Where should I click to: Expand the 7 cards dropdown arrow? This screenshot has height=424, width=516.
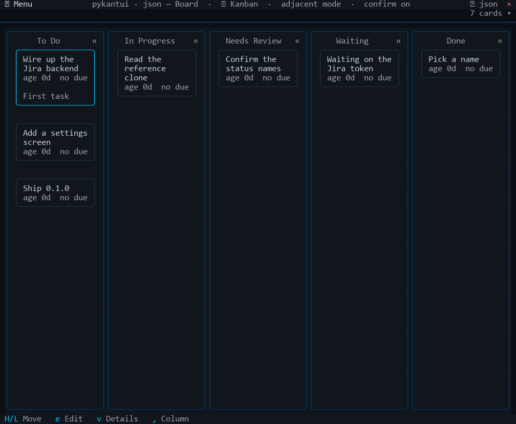509,13
